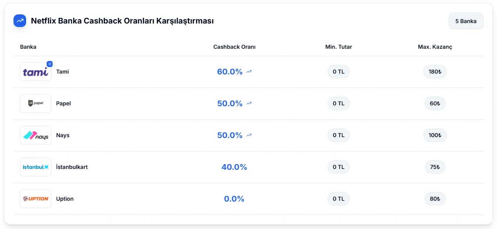Click the 100₺ max earnings pill for Nays
Screen dimensions: 497x229
pos(435,135)
